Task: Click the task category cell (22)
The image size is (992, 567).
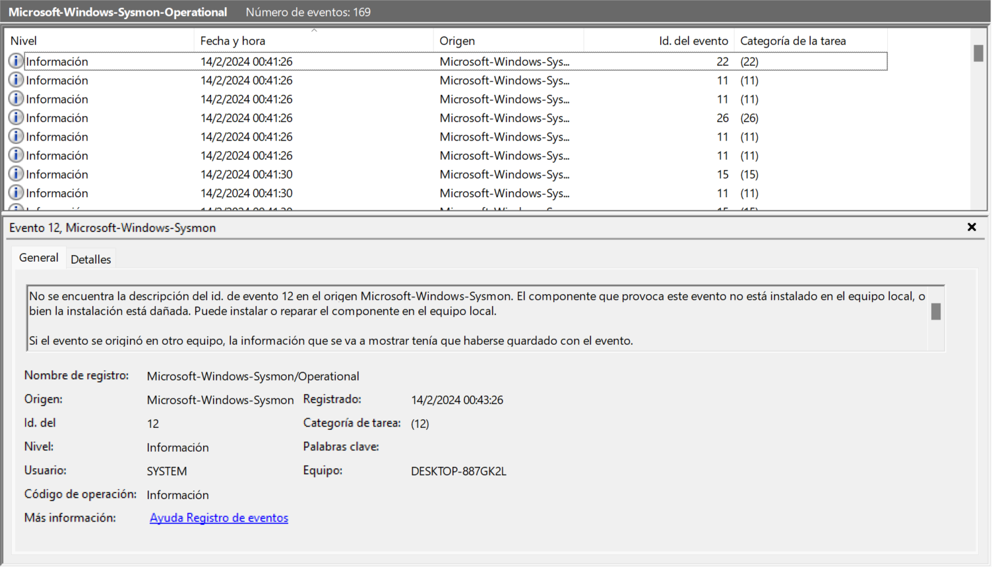Action: click(749, 62)
